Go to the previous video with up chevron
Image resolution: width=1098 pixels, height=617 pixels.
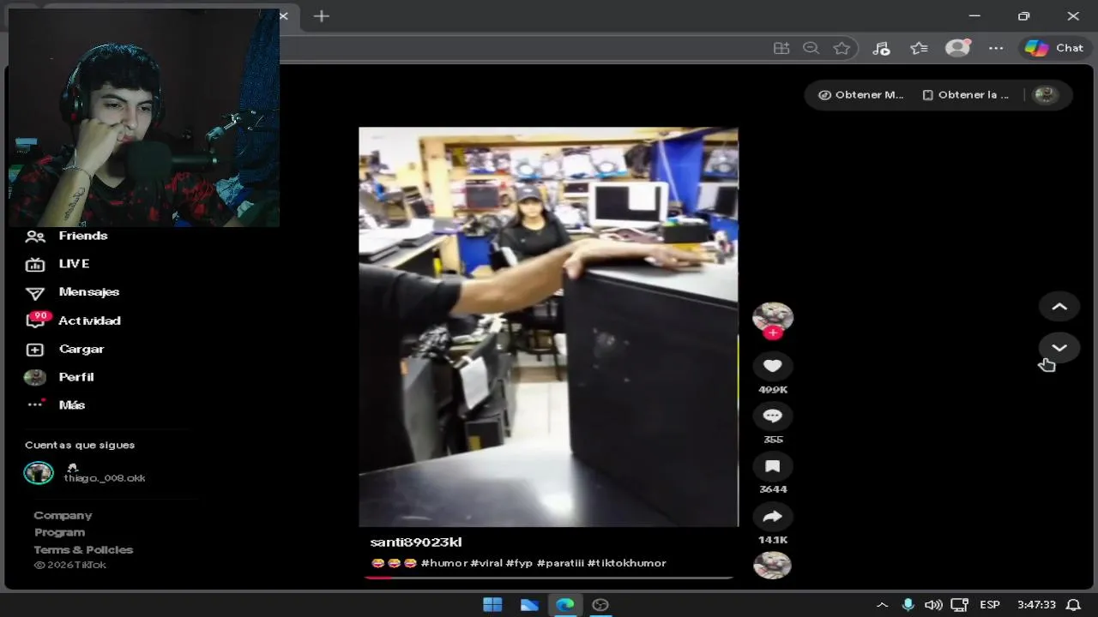(x=1059, y=307)
